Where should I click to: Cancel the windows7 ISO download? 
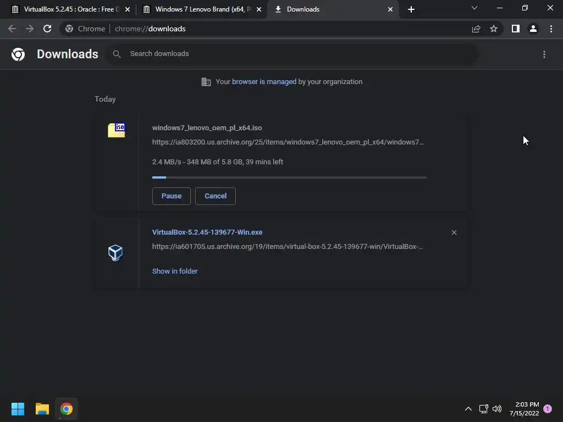(x=216, y=196)
